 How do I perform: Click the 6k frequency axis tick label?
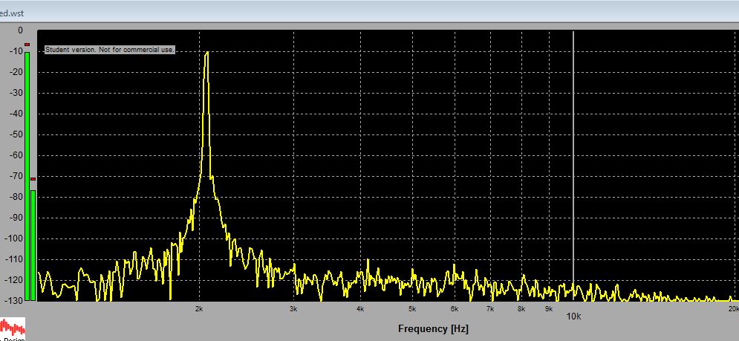point(455,309)
